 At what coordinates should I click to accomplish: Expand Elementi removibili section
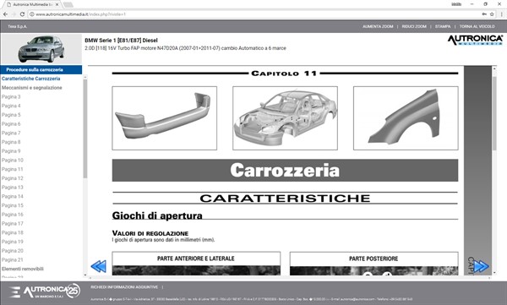coord(23,269)
